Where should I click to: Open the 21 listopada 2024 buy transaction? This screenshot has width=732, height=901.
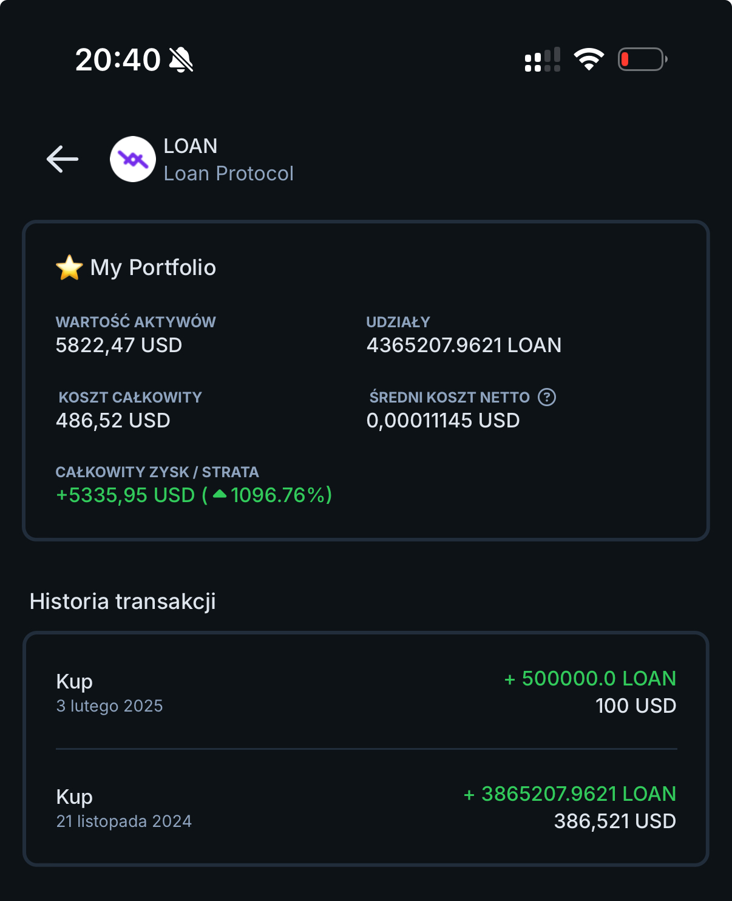pos(366,807)
